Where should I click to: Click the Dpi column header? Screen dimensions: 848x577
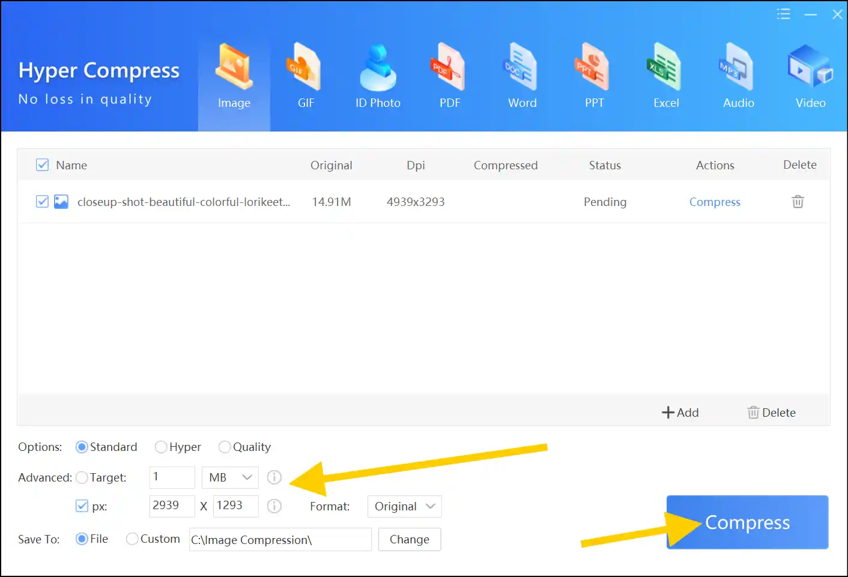[416, 165]
